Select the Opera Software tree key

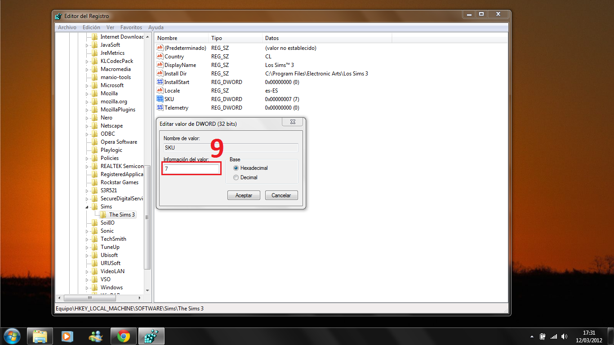tap(119, 142)
